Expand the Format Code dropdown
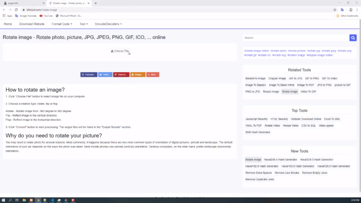Image resolution: width=361 pixels, height=203 pixels. pyautogui.click(x=62, y=24)
